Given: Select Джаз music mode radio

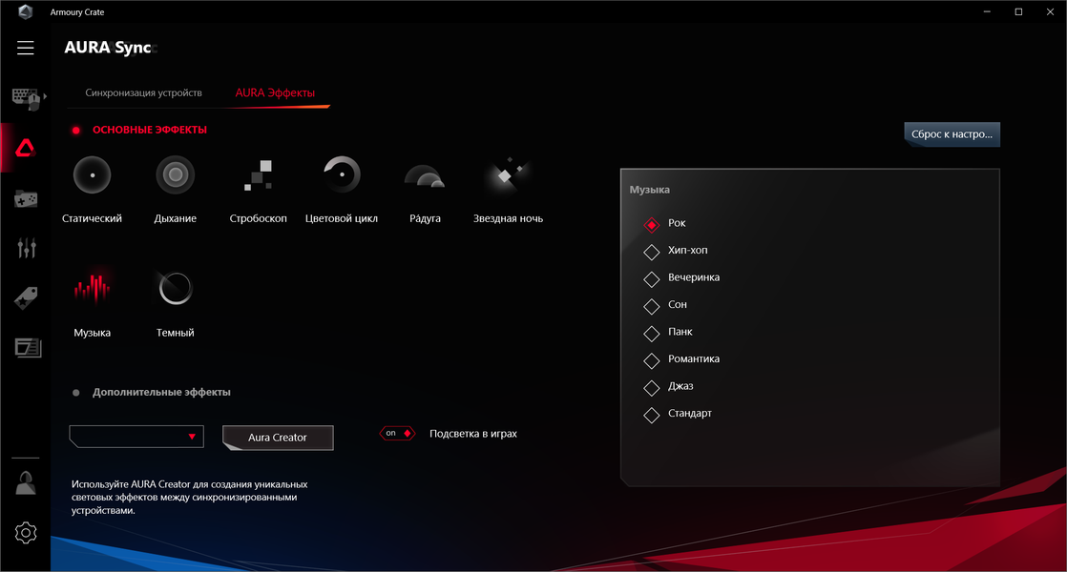Looking at the screenshot, I should click(651, 387).
